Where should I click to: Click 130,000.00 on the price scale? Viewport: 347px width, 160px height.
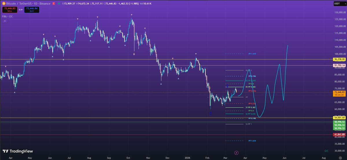(x=339, y=12)
